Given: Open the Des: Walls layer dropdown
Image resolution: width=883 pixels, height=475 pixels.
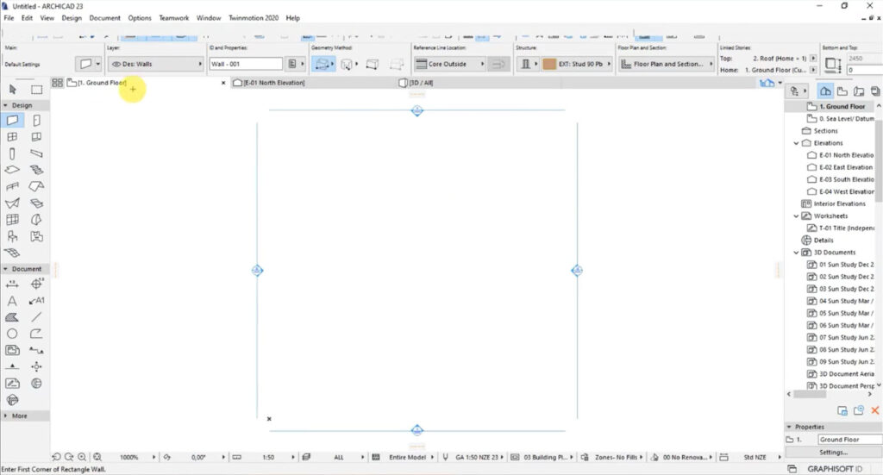Looking at the screenshot, I should point(156,64).
